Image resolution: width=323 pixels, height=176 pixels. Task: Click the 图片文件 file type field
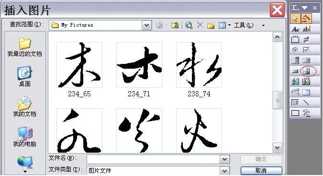tap(153, 171)
